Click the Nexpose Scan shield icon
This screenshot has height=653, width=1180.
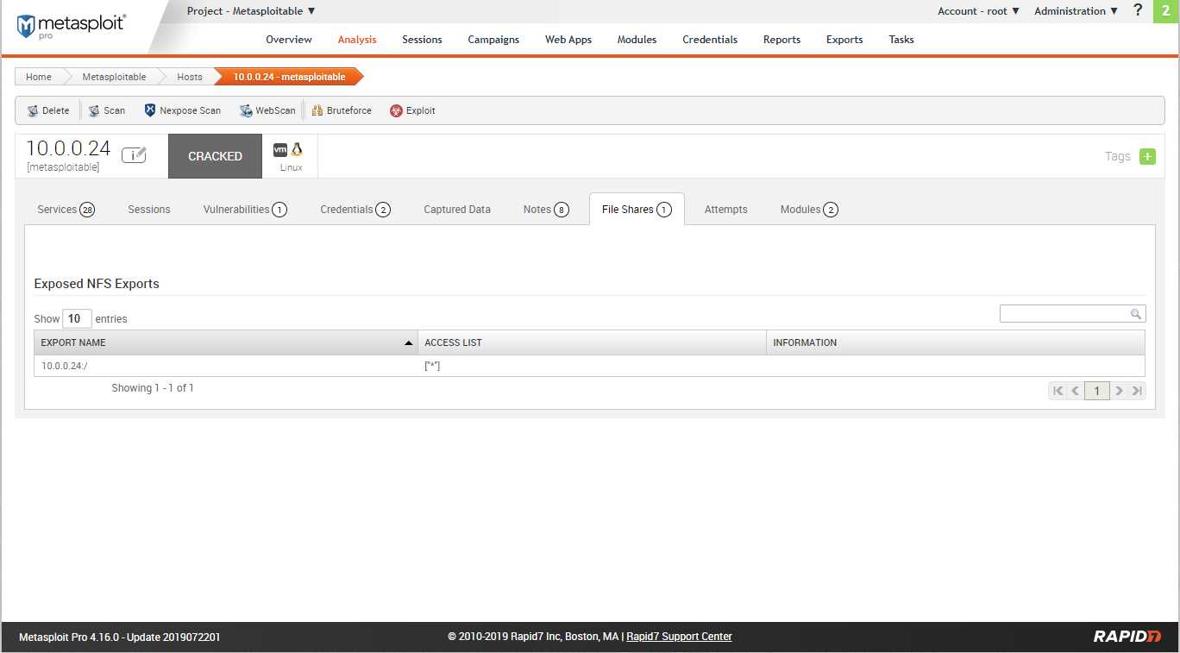coord(150,110)
